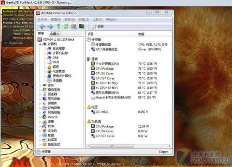Click the blue Forward arrow toolbar icon
This screenshot has width=232, height=167.
tap(50, 26)
